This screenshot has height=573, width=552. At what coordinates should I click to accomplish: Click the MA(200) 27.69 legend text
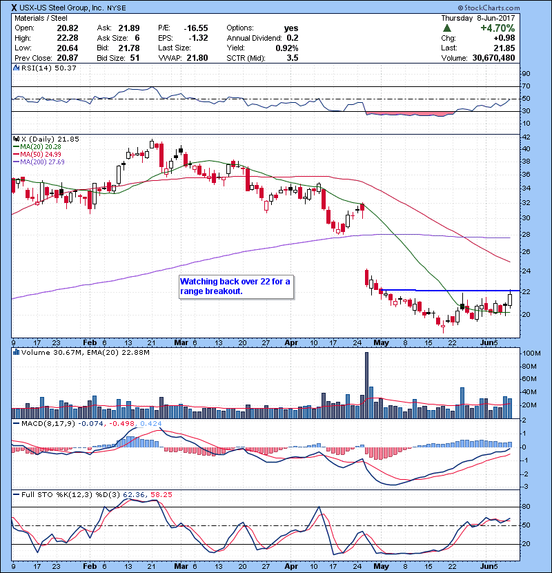(x=42, y=162)
